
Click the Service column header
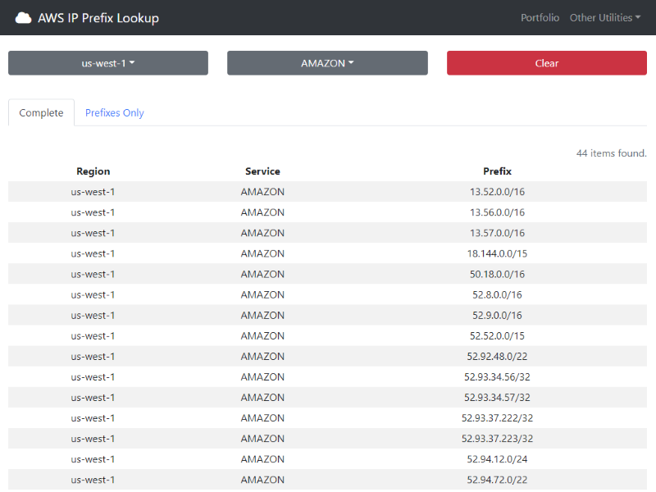pyautogui.click(x=262, y=171)
